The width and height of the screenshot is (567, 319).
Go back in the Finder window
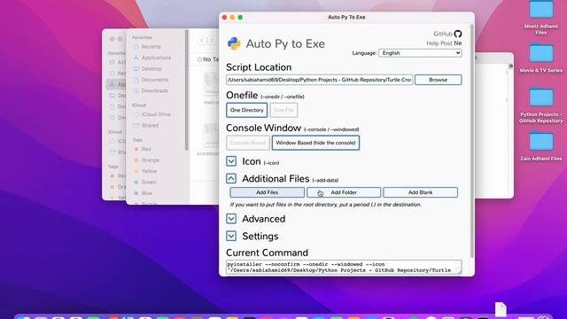click(x=202, y=40)
